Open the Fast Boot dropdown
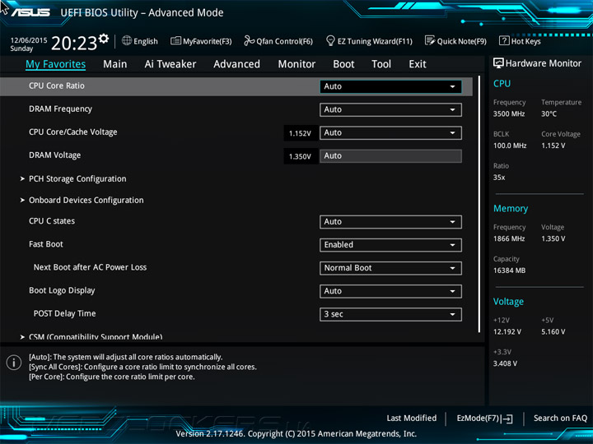The image size is (593, 444). coord(390,245)
